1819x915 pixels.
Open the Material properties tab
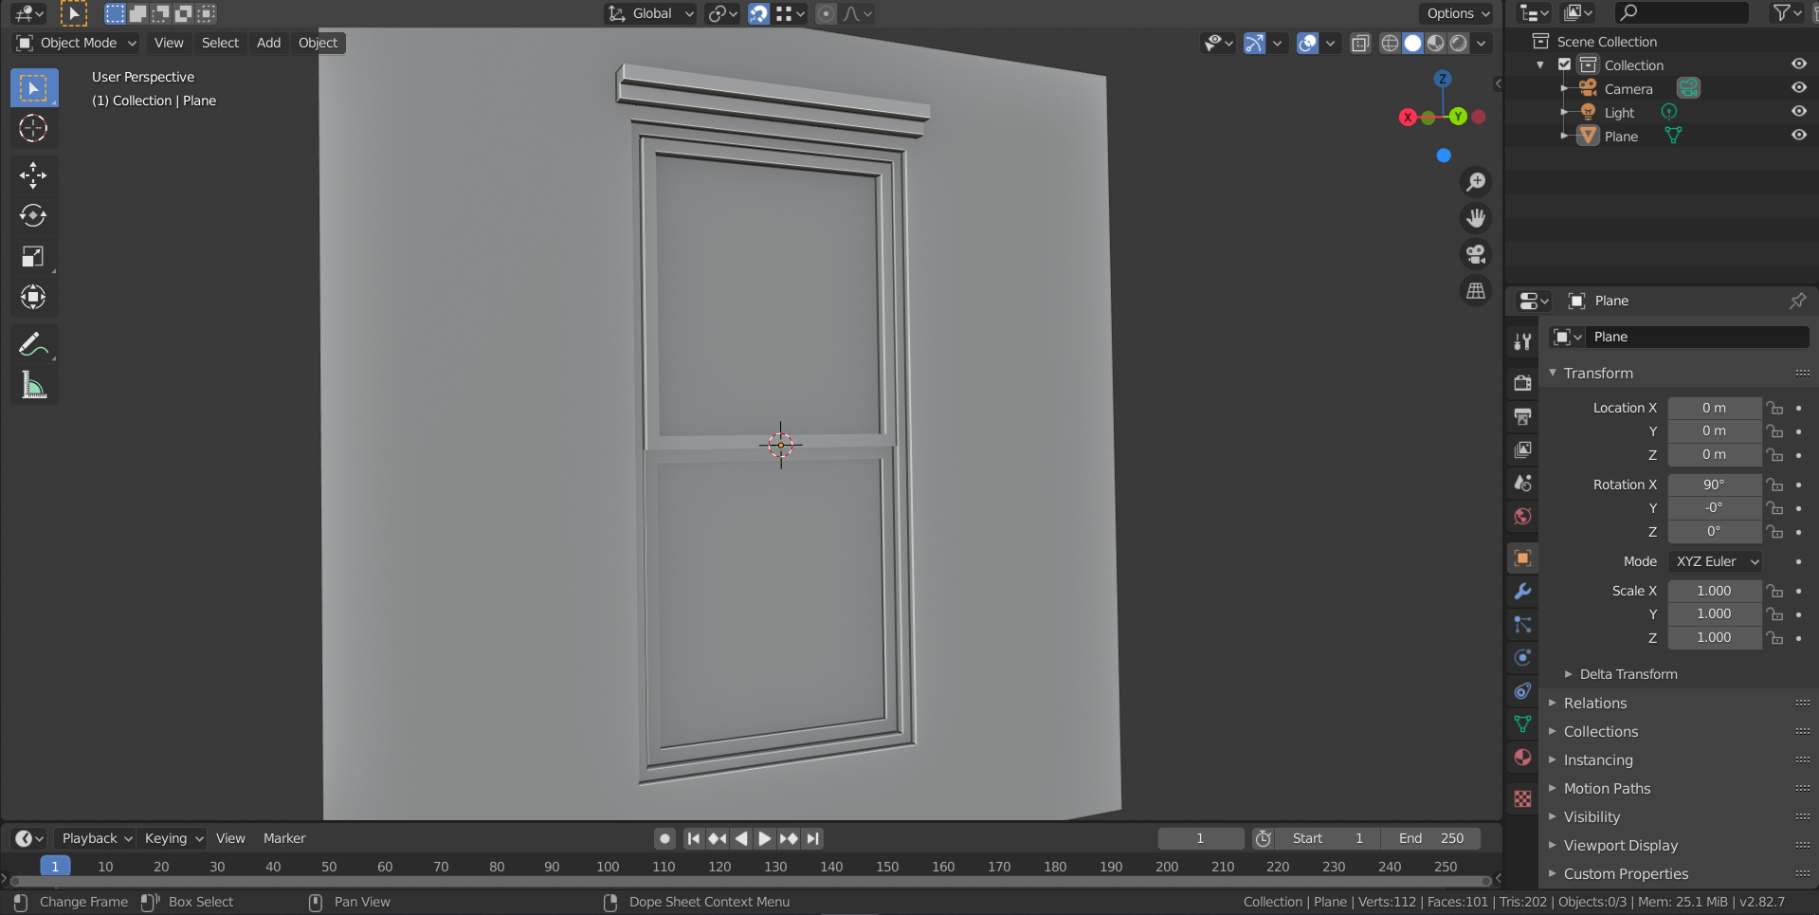coord(1522,758)
